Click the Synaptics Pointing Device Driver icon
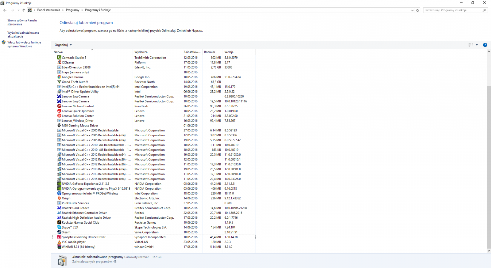The image size is (491, 268). tap(59, 237)
